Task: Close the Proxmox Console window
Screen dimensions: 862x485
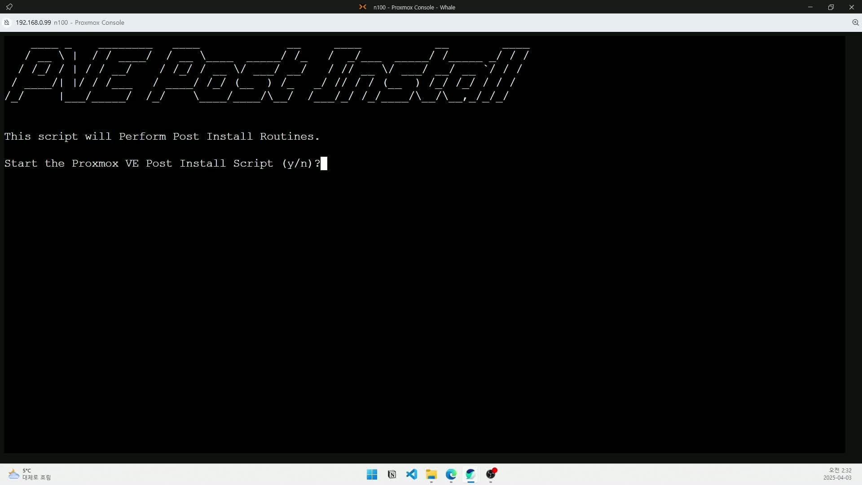Action: click(x=852, y=7)
